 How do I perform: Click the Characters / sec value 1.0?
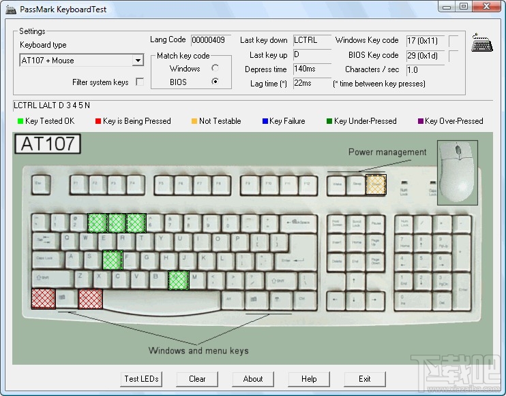point(426,70)
